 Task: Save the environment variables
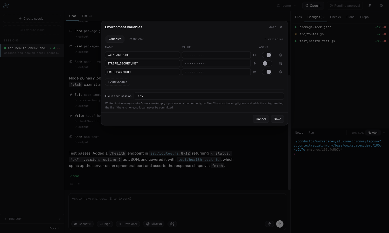pyautogui.click(x=277, y=119)
